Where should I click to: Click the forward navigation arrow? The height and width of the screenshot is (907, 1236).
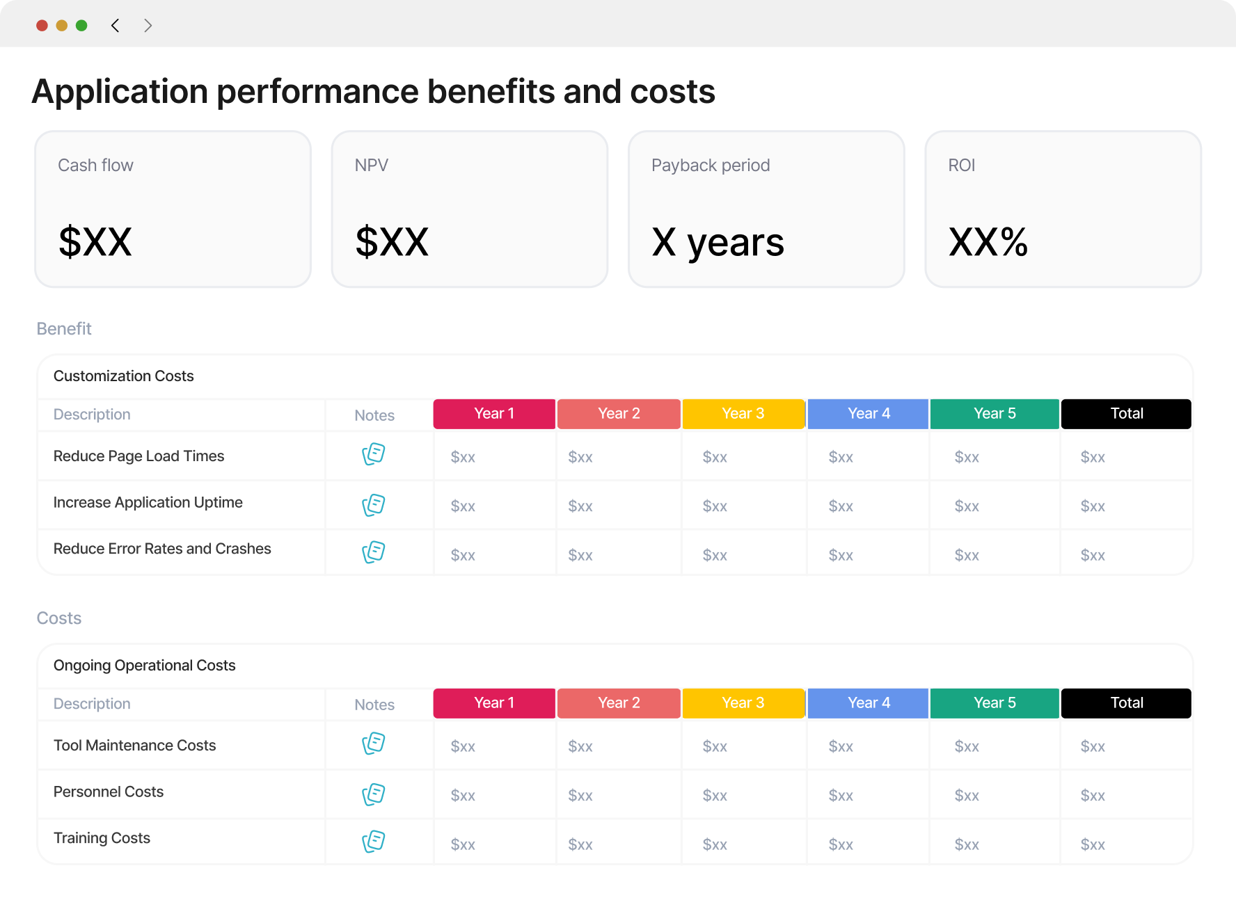[148, 26]
